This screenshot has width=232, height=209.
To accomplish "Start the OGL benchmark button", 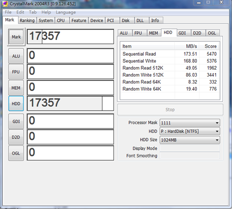I will click(x=16, y=153).
